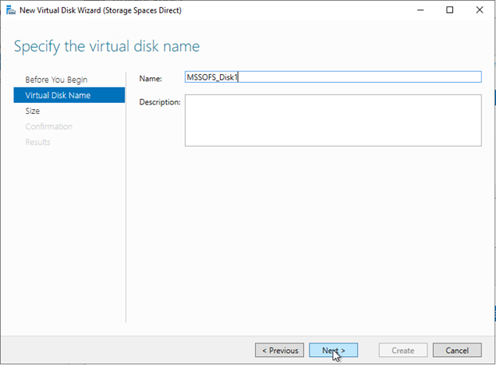
Task: Select the Results step in the sidebar
Action: (37, 142)
